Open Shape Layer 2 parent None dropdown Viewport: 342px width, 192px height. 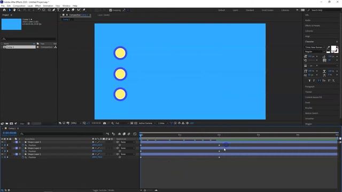128,148
